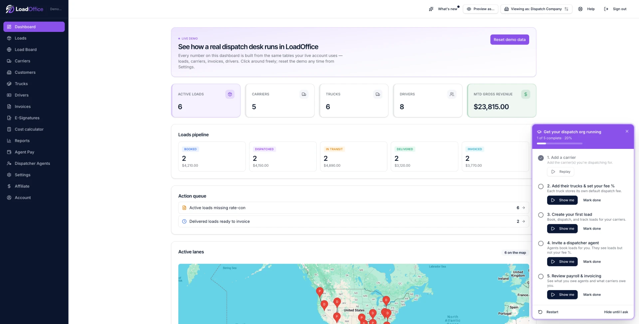
Task: Click the Preview as eye button
Action: tap(480, 9)
